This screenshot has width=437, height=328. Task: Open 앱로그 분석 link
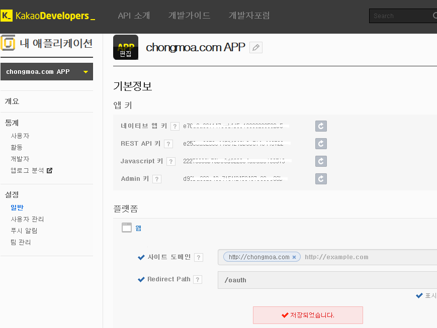coord(27,170)
